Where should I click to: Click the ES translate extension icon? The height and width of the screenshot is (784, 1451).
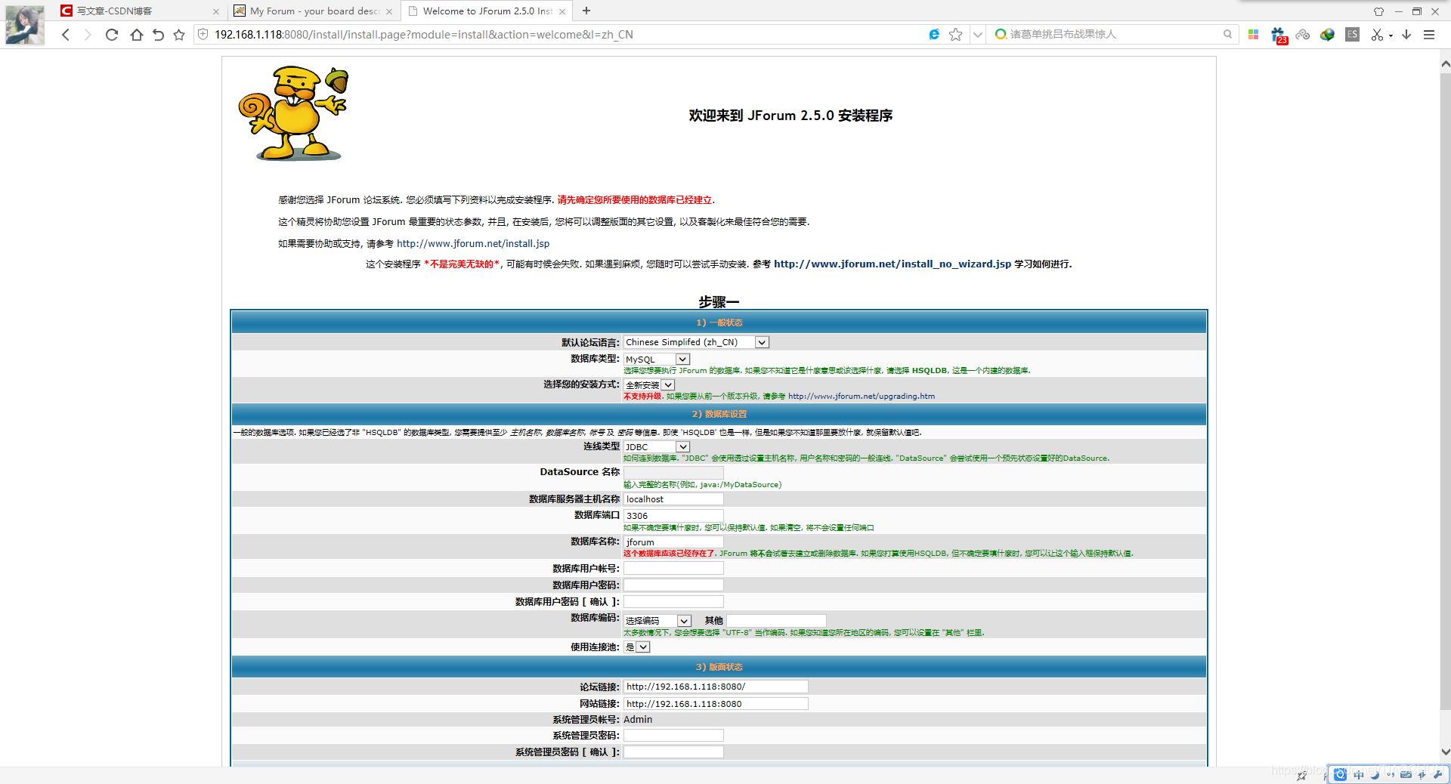1353,34
